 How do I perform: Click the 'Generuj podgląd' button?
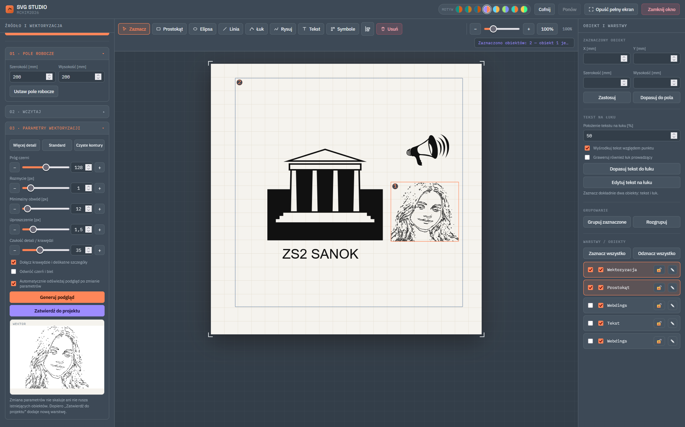(x=57, y=297)
